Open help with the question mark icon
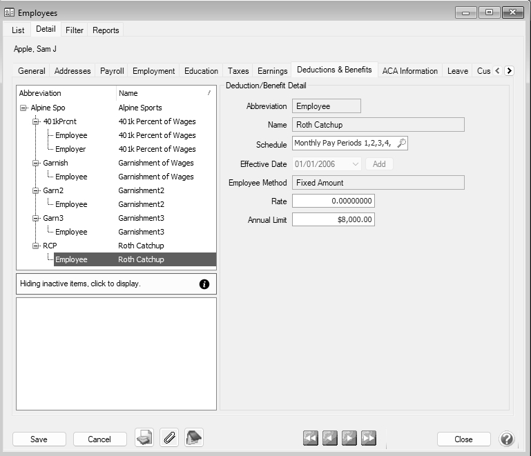531x456 pixels. tap(507, 439)
